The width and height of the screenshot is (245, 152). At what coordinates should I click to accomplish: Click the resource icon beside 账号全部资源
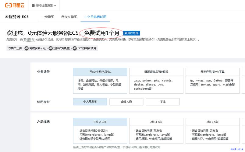[x=33, y=5]
